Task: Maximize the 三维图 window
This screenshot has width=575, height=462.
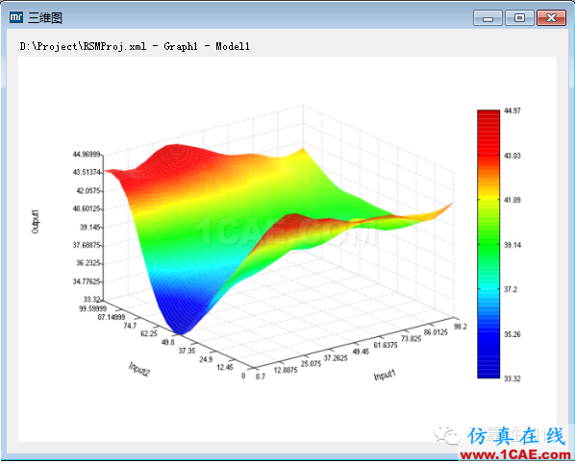Action: tap(519, 18)
